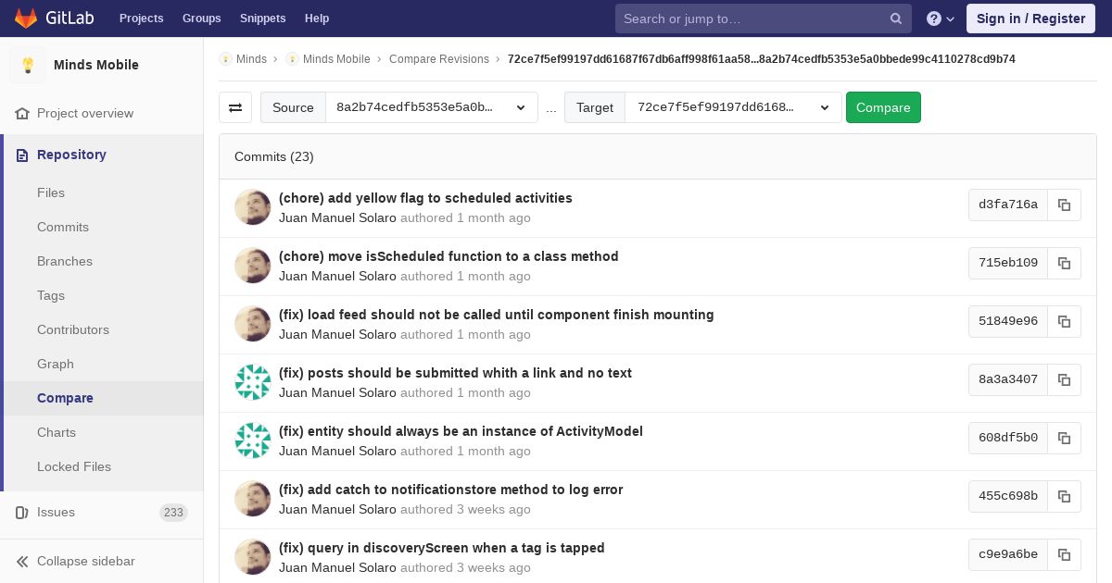Open Help in top navigation
The image size is (1112, 583).
point(317,19)
